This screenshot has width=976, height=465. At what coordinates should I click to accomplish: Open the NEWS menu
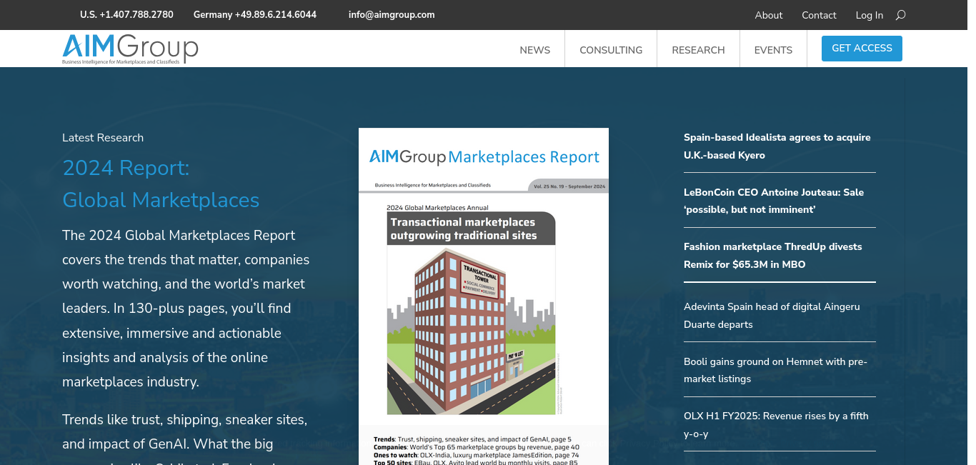[534, 50]
